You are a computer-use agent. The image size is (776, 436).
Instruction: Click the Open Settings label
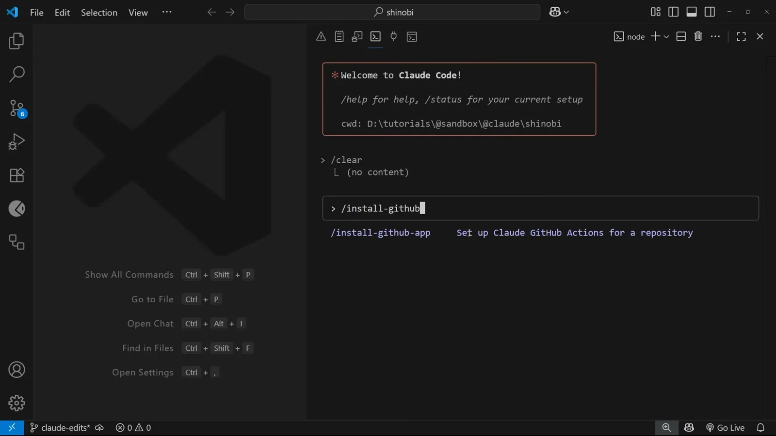143,373
